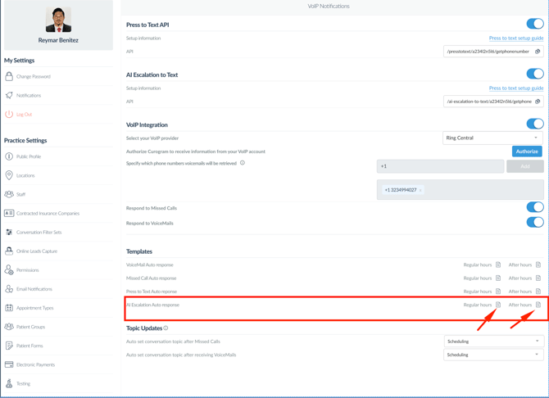Click info icon next to Topic Updates
Image resolution: width=549 pixels, height=398 pixels.
coord(166,328)
